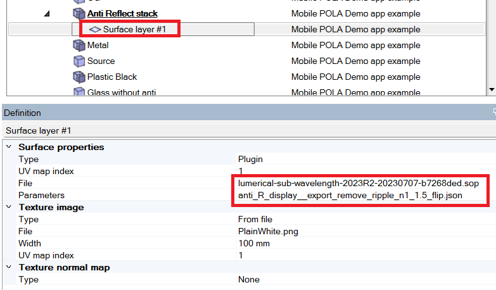Select the Plastic Black material row
This screenshot has width=496, height=290.
tap(112, 77)
